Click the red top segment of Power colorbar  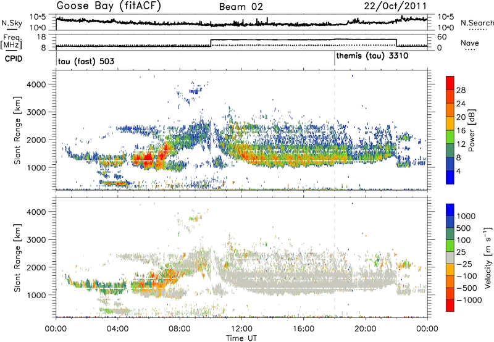pos(450,83)
